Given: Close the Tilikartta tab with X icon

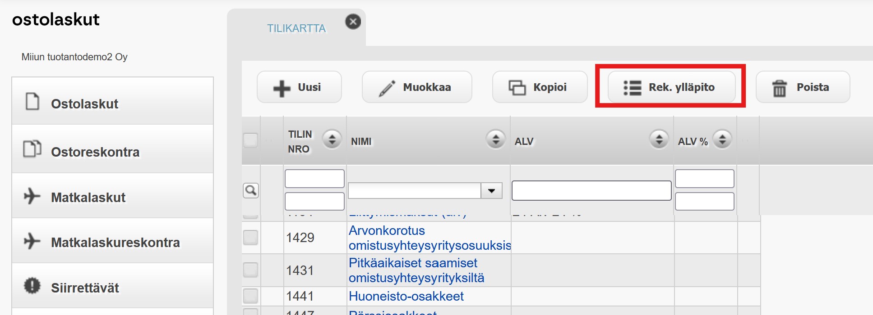Looking at the screenshot, I should point(353,22).
